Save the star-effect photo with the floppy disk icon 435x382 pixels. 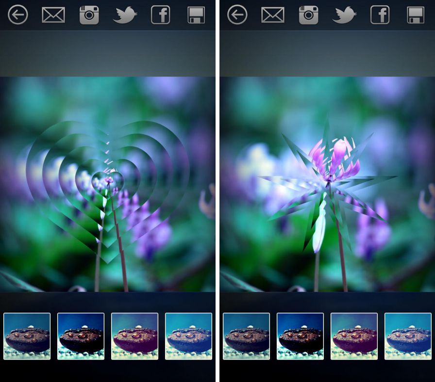416,15
